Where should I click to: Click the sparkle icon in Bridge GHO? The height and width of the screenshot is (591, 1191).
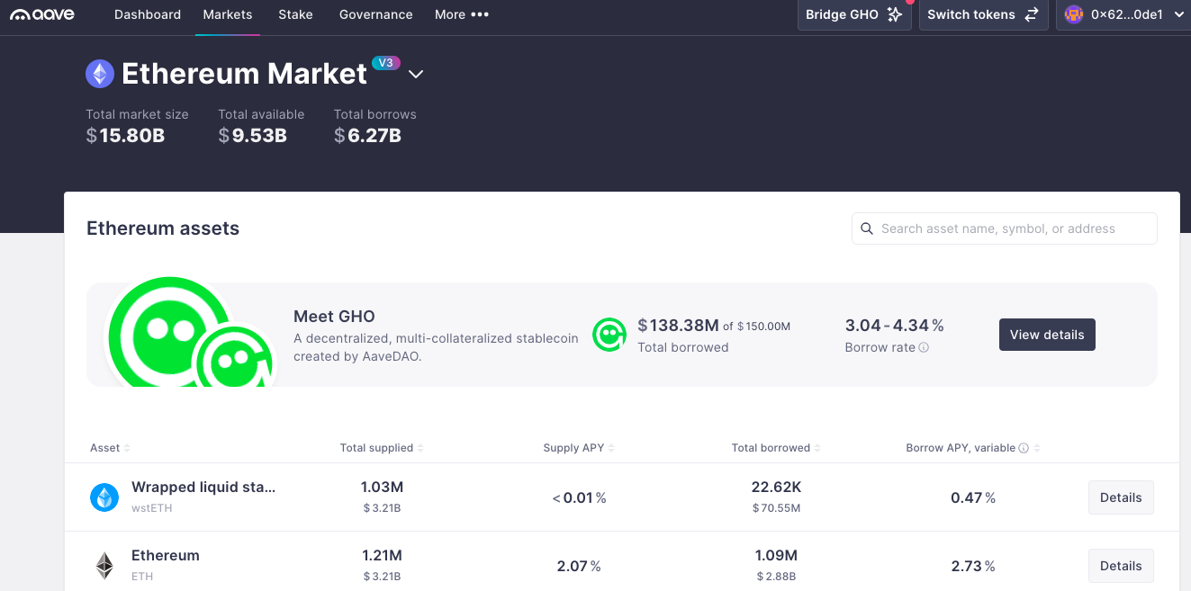coord(894,14)
